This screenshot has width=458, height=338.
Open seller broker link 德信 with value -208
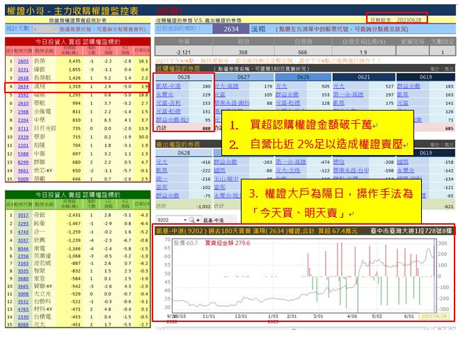tap(339, 162)
